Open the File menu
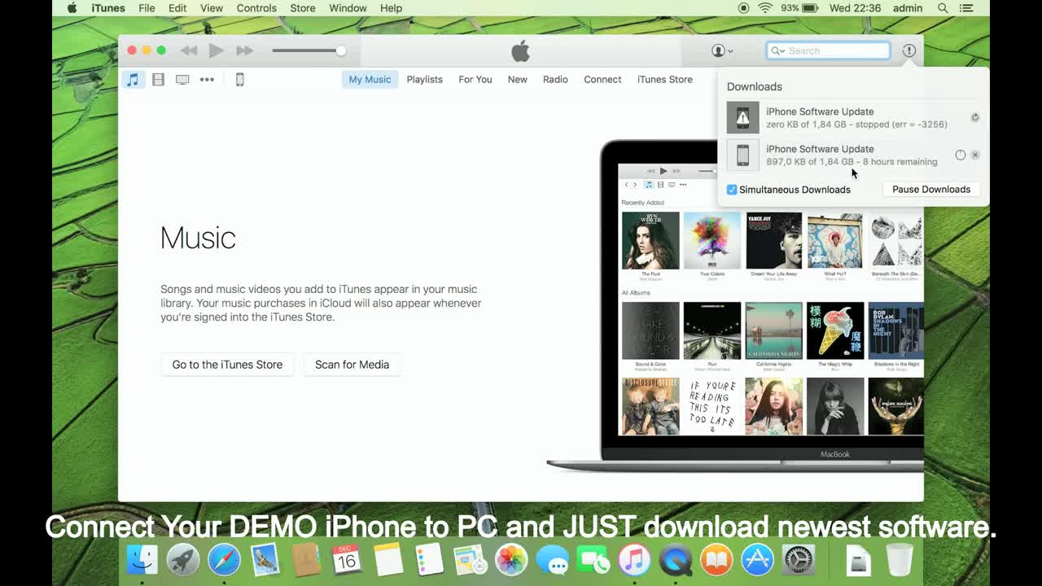This screenshot has height=586, width=1042. click(x=147, y=8)
